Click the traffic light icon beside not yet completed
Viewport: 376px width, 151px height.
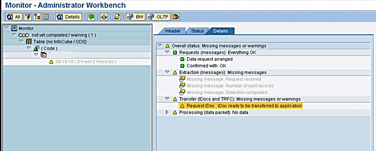point(24,35)
